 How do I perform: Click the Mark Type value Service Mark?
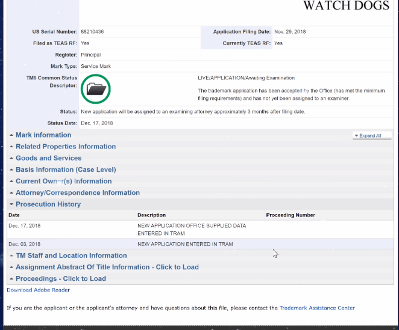[x=96, y=67]
